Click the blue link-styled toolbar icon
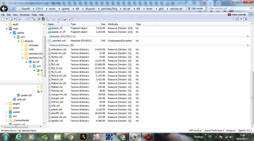Image resolution: width=254 pixels, height=141 pixels. tap(19, 19)
